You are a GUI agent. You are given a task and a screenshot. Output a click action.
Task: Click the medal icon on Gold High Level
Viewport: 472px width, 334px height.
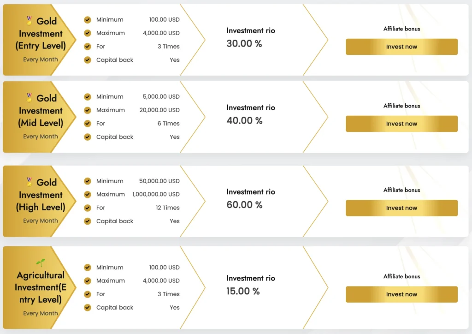(29, 181)
